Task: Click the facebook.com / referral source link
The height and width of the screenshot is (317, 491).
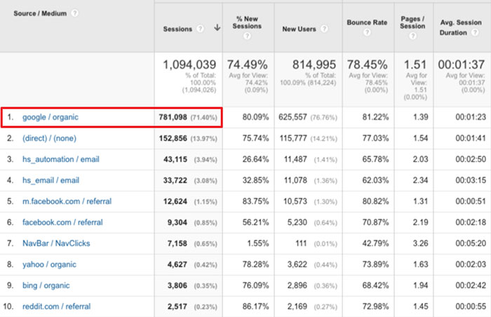Action: coord(62,222)
